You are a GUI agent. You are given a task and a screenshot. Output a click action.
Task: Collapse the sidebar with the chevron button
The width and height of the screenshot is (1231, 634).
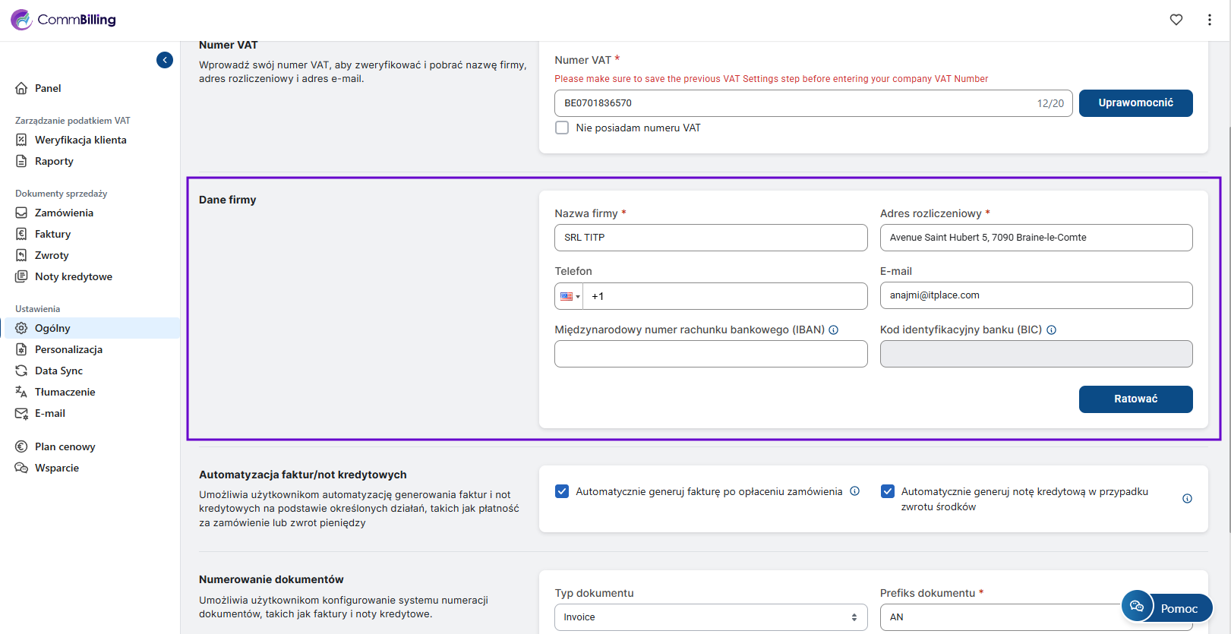click(x=165, y=60)
